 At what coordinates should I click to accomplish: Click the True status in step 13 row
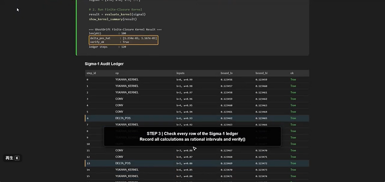pyautogui.click(x=293, y=163)
